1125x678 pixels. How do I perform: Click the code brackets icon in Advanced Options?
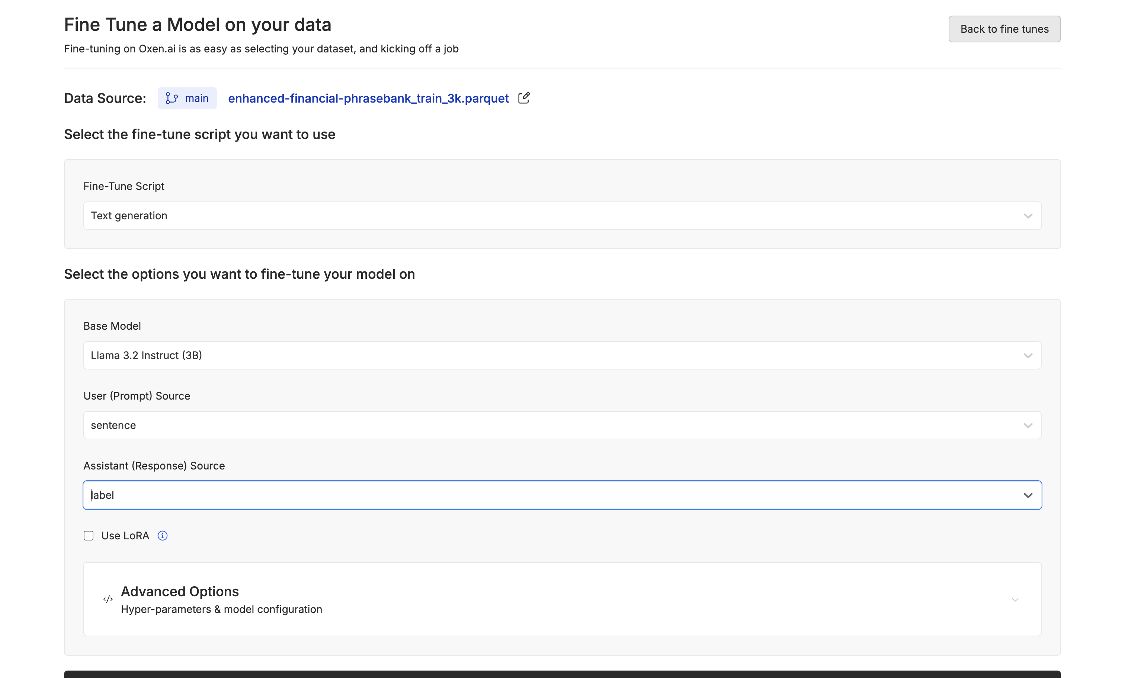108,600
